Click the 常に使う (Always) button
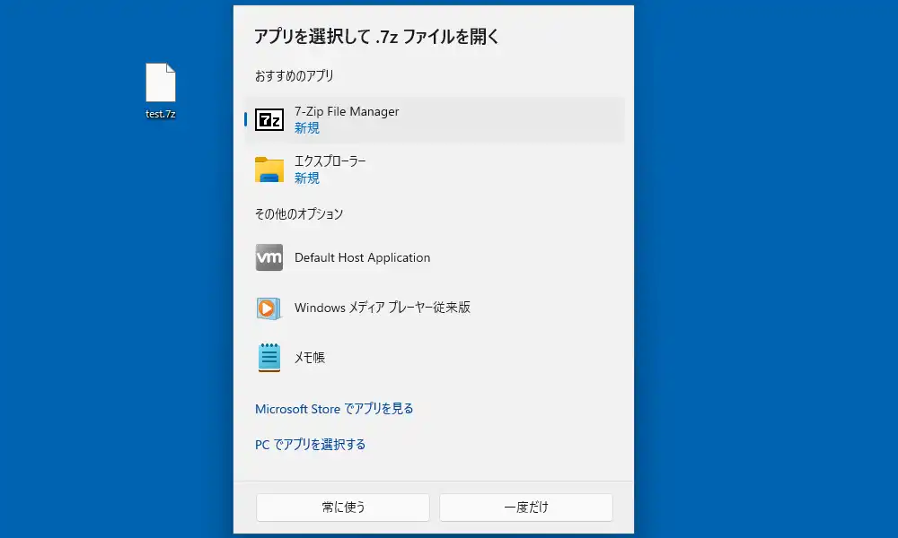Viewport: 898px width, 538px height. point(343,508)
